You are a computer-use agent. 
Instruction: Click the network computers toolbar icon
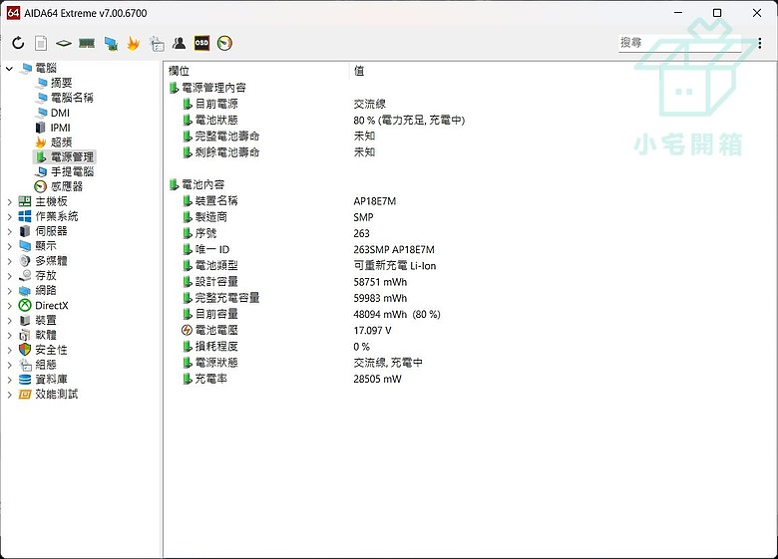pos(111,44)
